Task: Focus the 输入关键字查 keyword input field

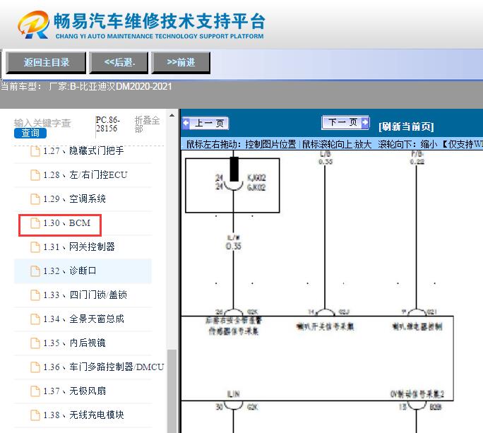Action: pos(42,123)
